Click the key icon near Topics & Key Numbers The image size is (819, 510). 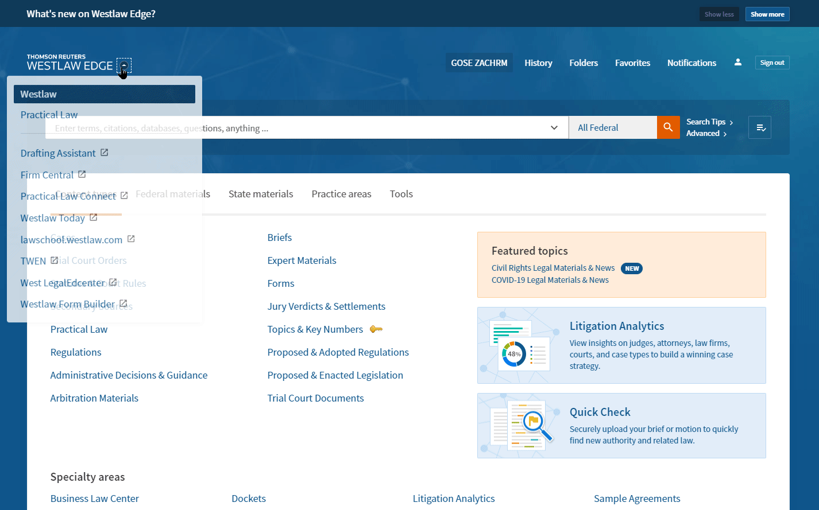[x=376, y=329]
